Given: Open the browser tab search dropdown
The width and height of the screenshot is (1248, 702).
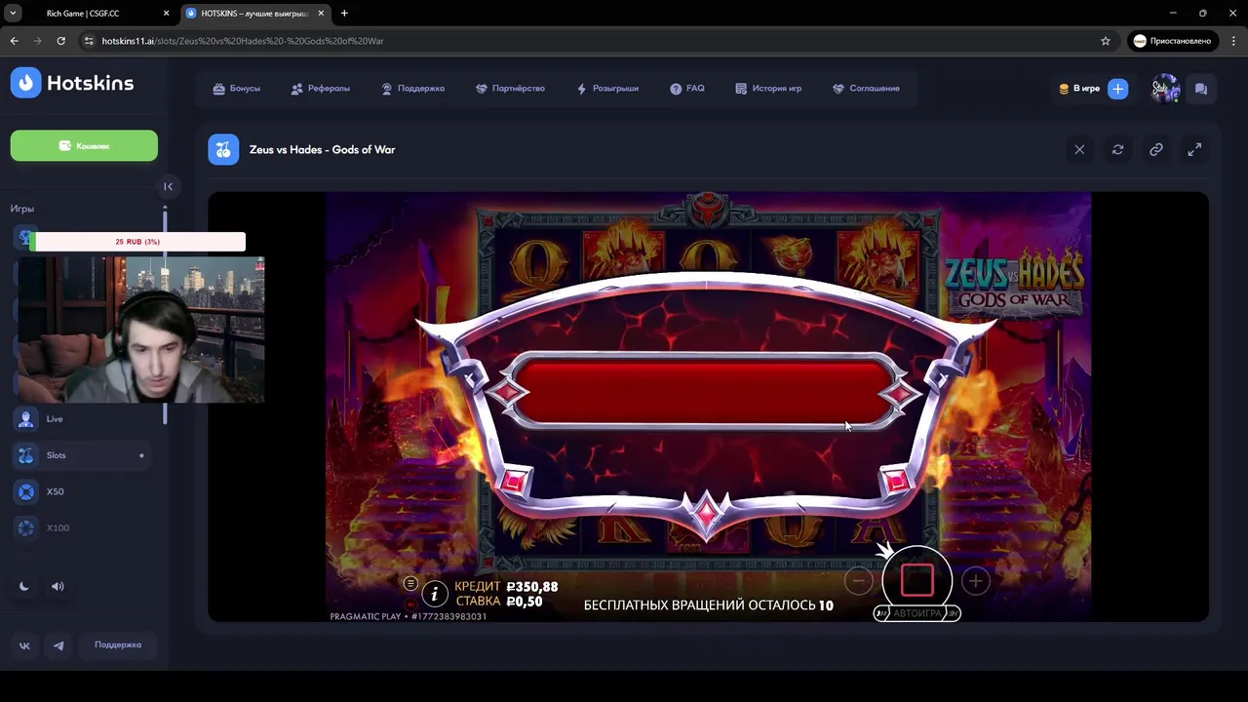Looking at the screenshot, I should coord(13,14).
